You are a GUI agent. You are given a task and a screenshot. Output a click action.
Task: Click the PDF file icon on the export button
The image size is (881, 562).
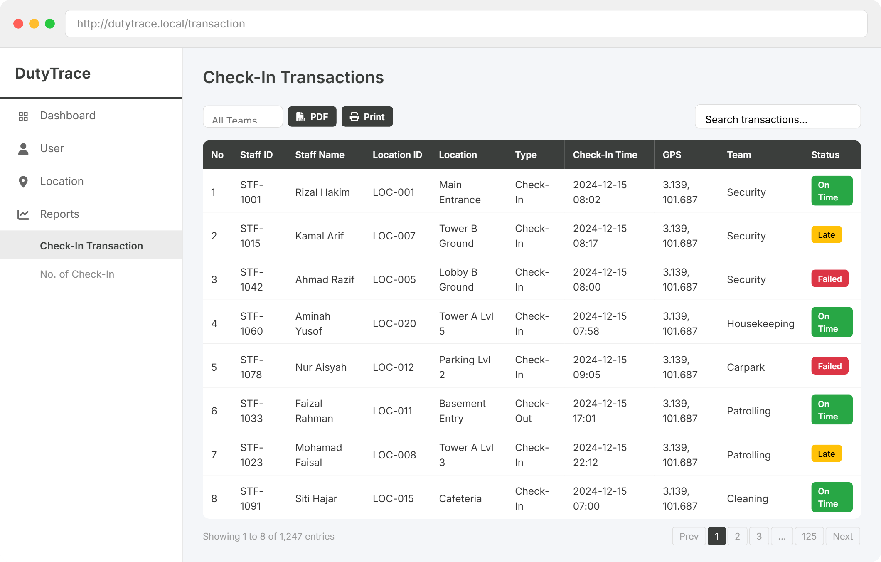click(x=300, y=117)
